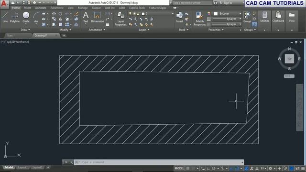Click the Group tool
Image resolution: width=306 pixels, height=172 pixels.
click(247, 17)
